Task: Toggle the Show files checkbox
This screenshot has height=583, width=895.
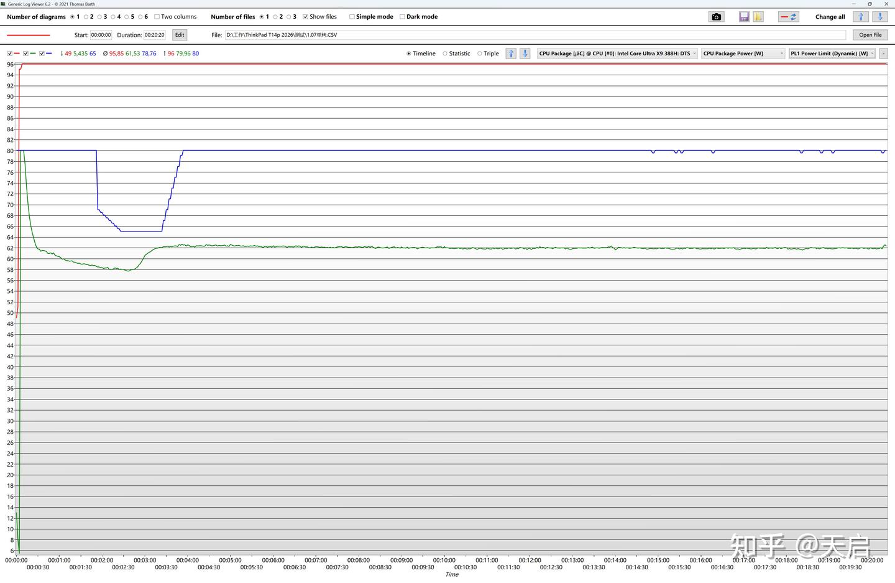Action: coord(305,17)
